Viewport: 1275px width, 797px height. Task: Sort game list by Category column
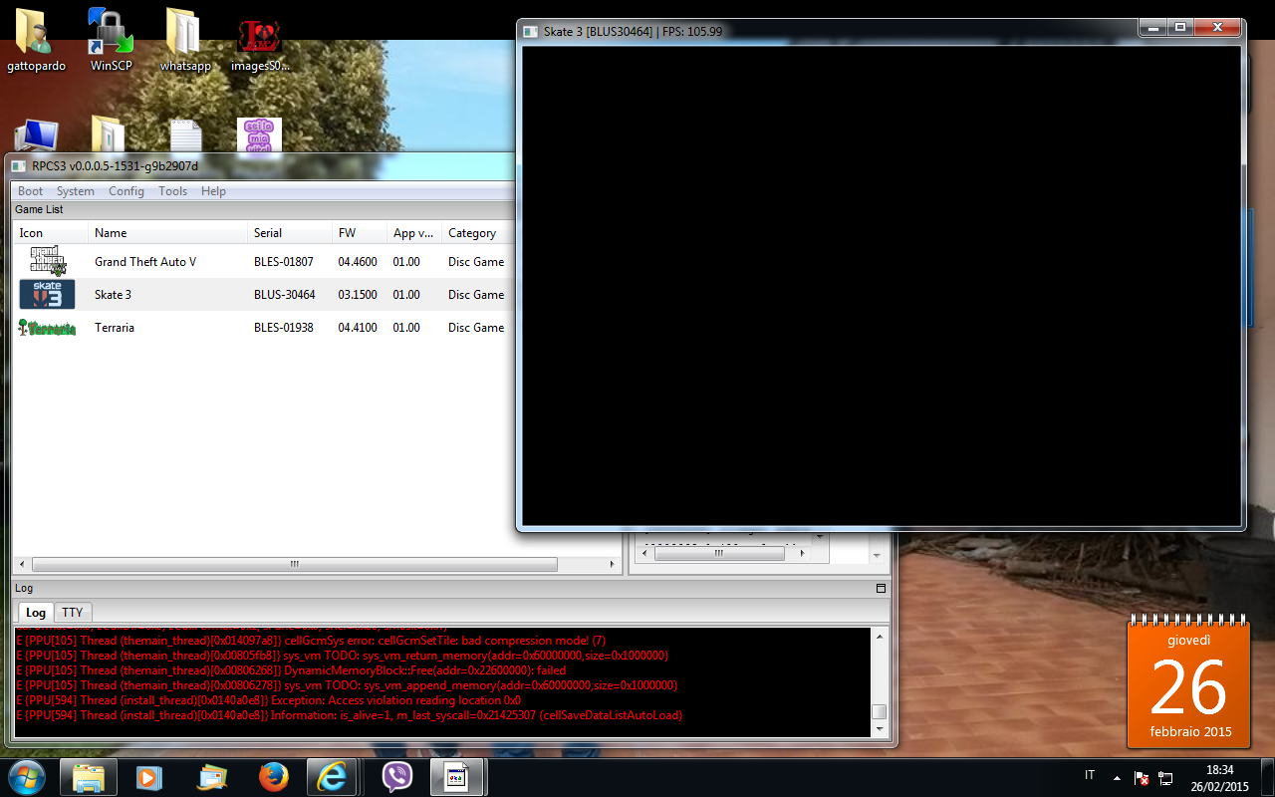[x=476, y=233]
